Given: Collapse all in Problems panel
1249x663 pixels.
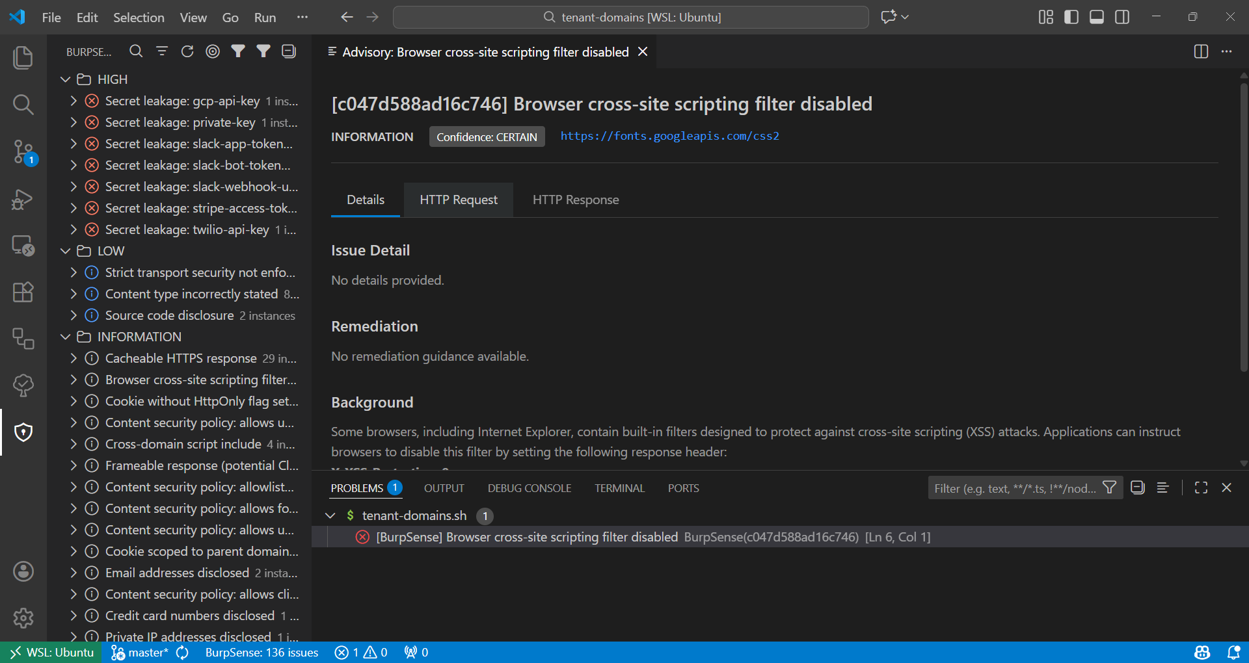Looking at the screenshot, I should (1137, 487).
